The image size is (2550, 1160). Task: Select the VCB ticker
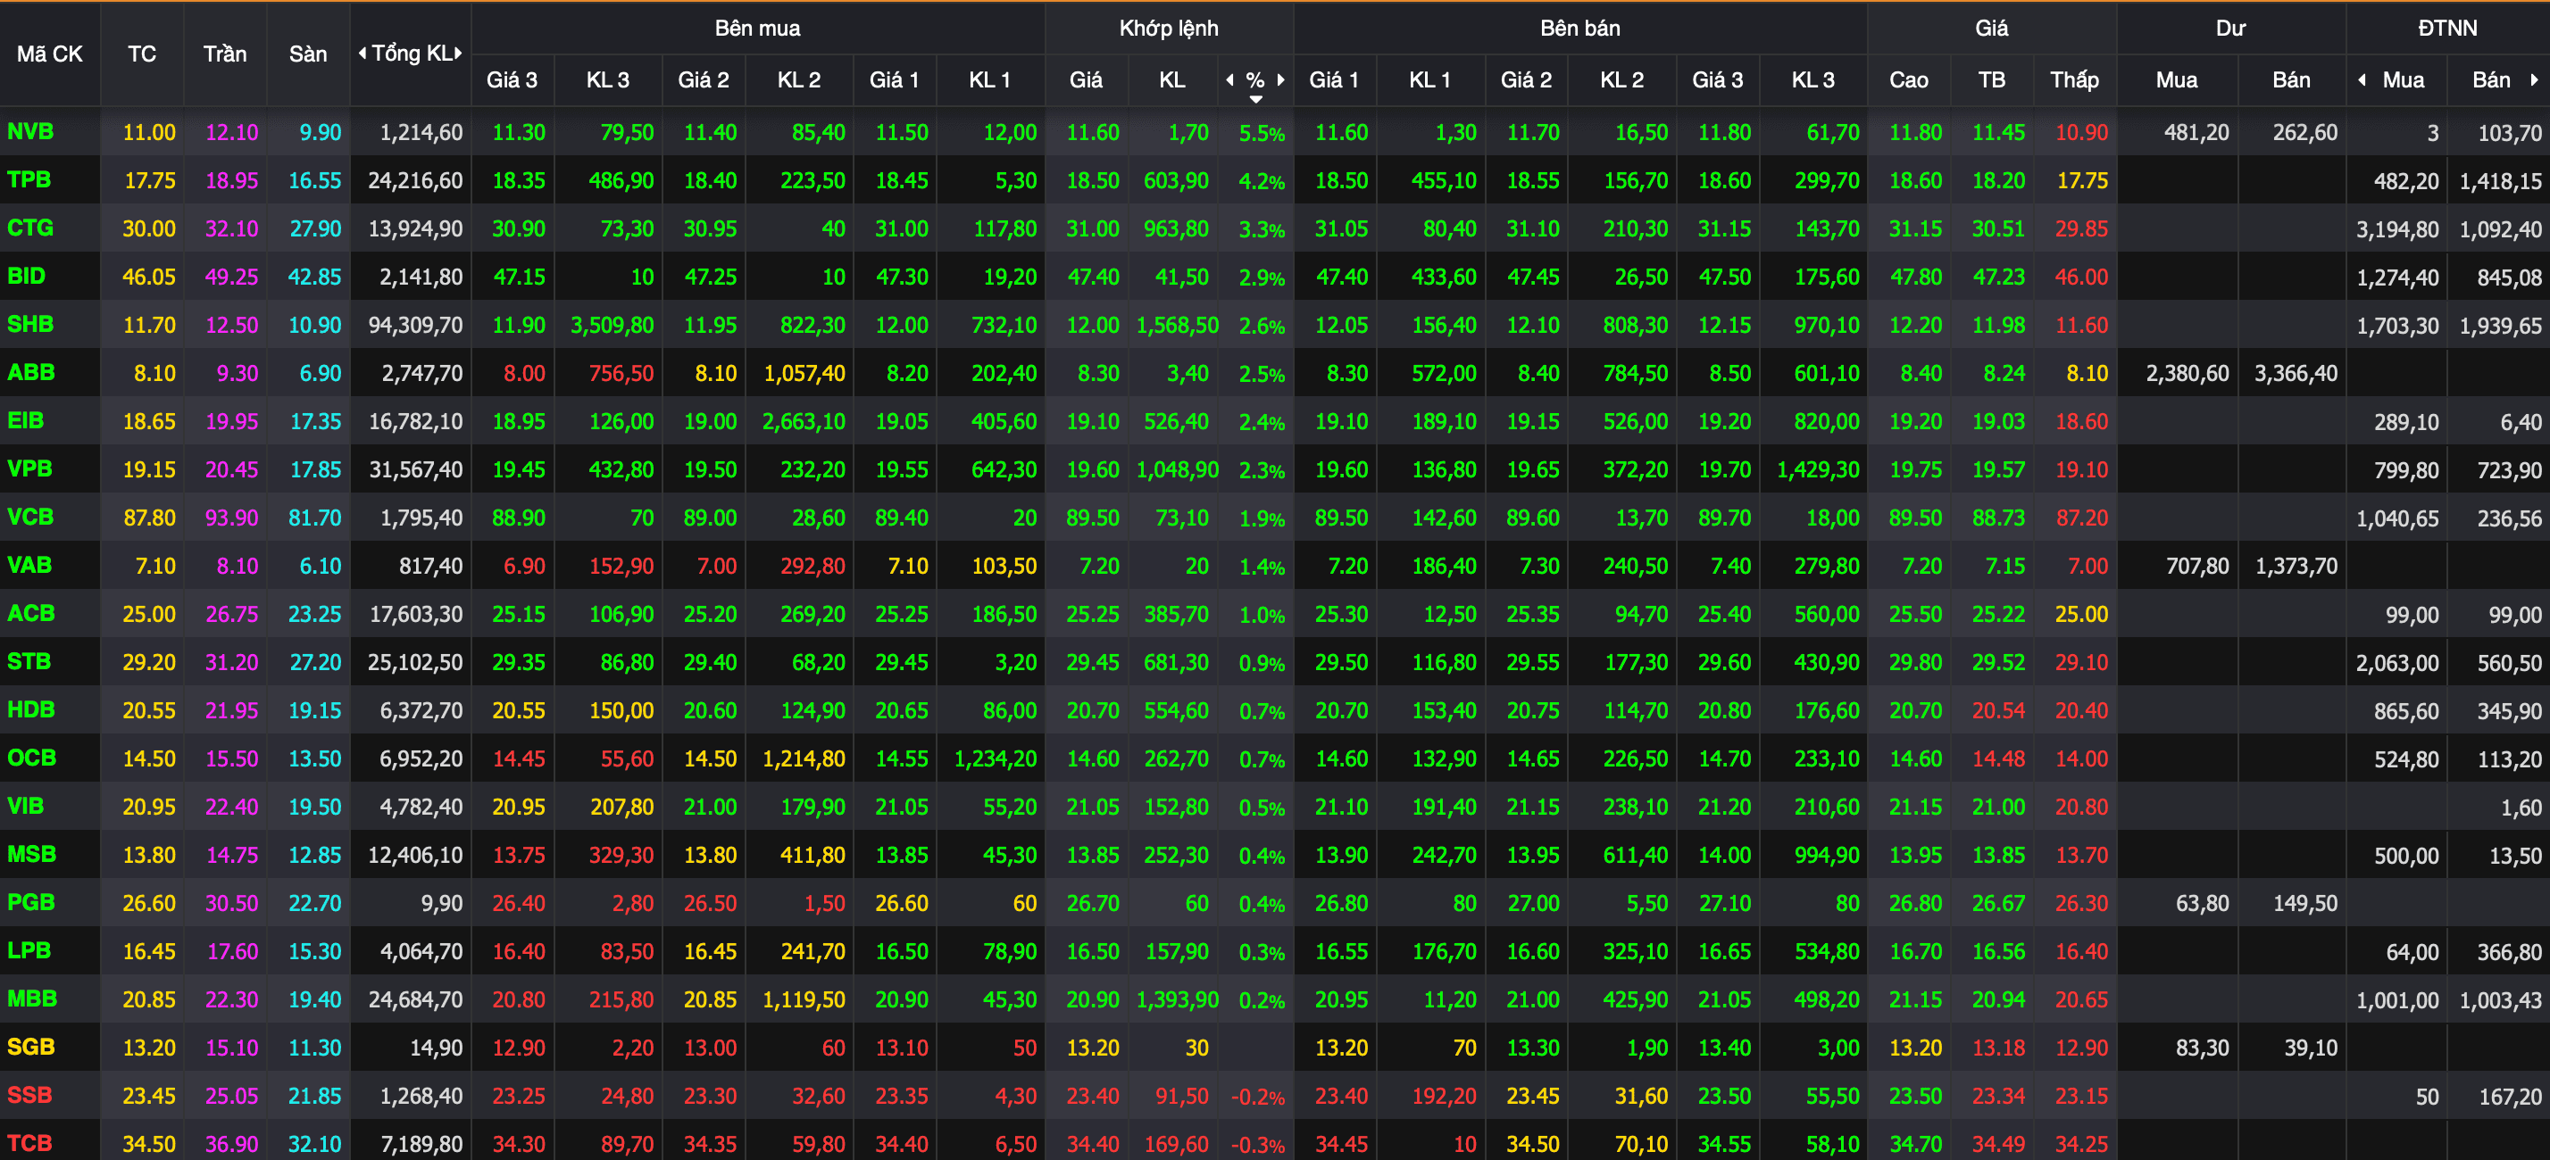click(x=30, y=518)
